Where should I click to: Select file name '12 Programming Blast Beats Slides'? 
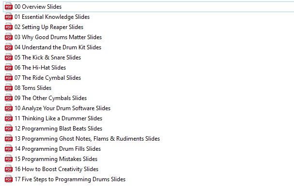tap(59, 129)
